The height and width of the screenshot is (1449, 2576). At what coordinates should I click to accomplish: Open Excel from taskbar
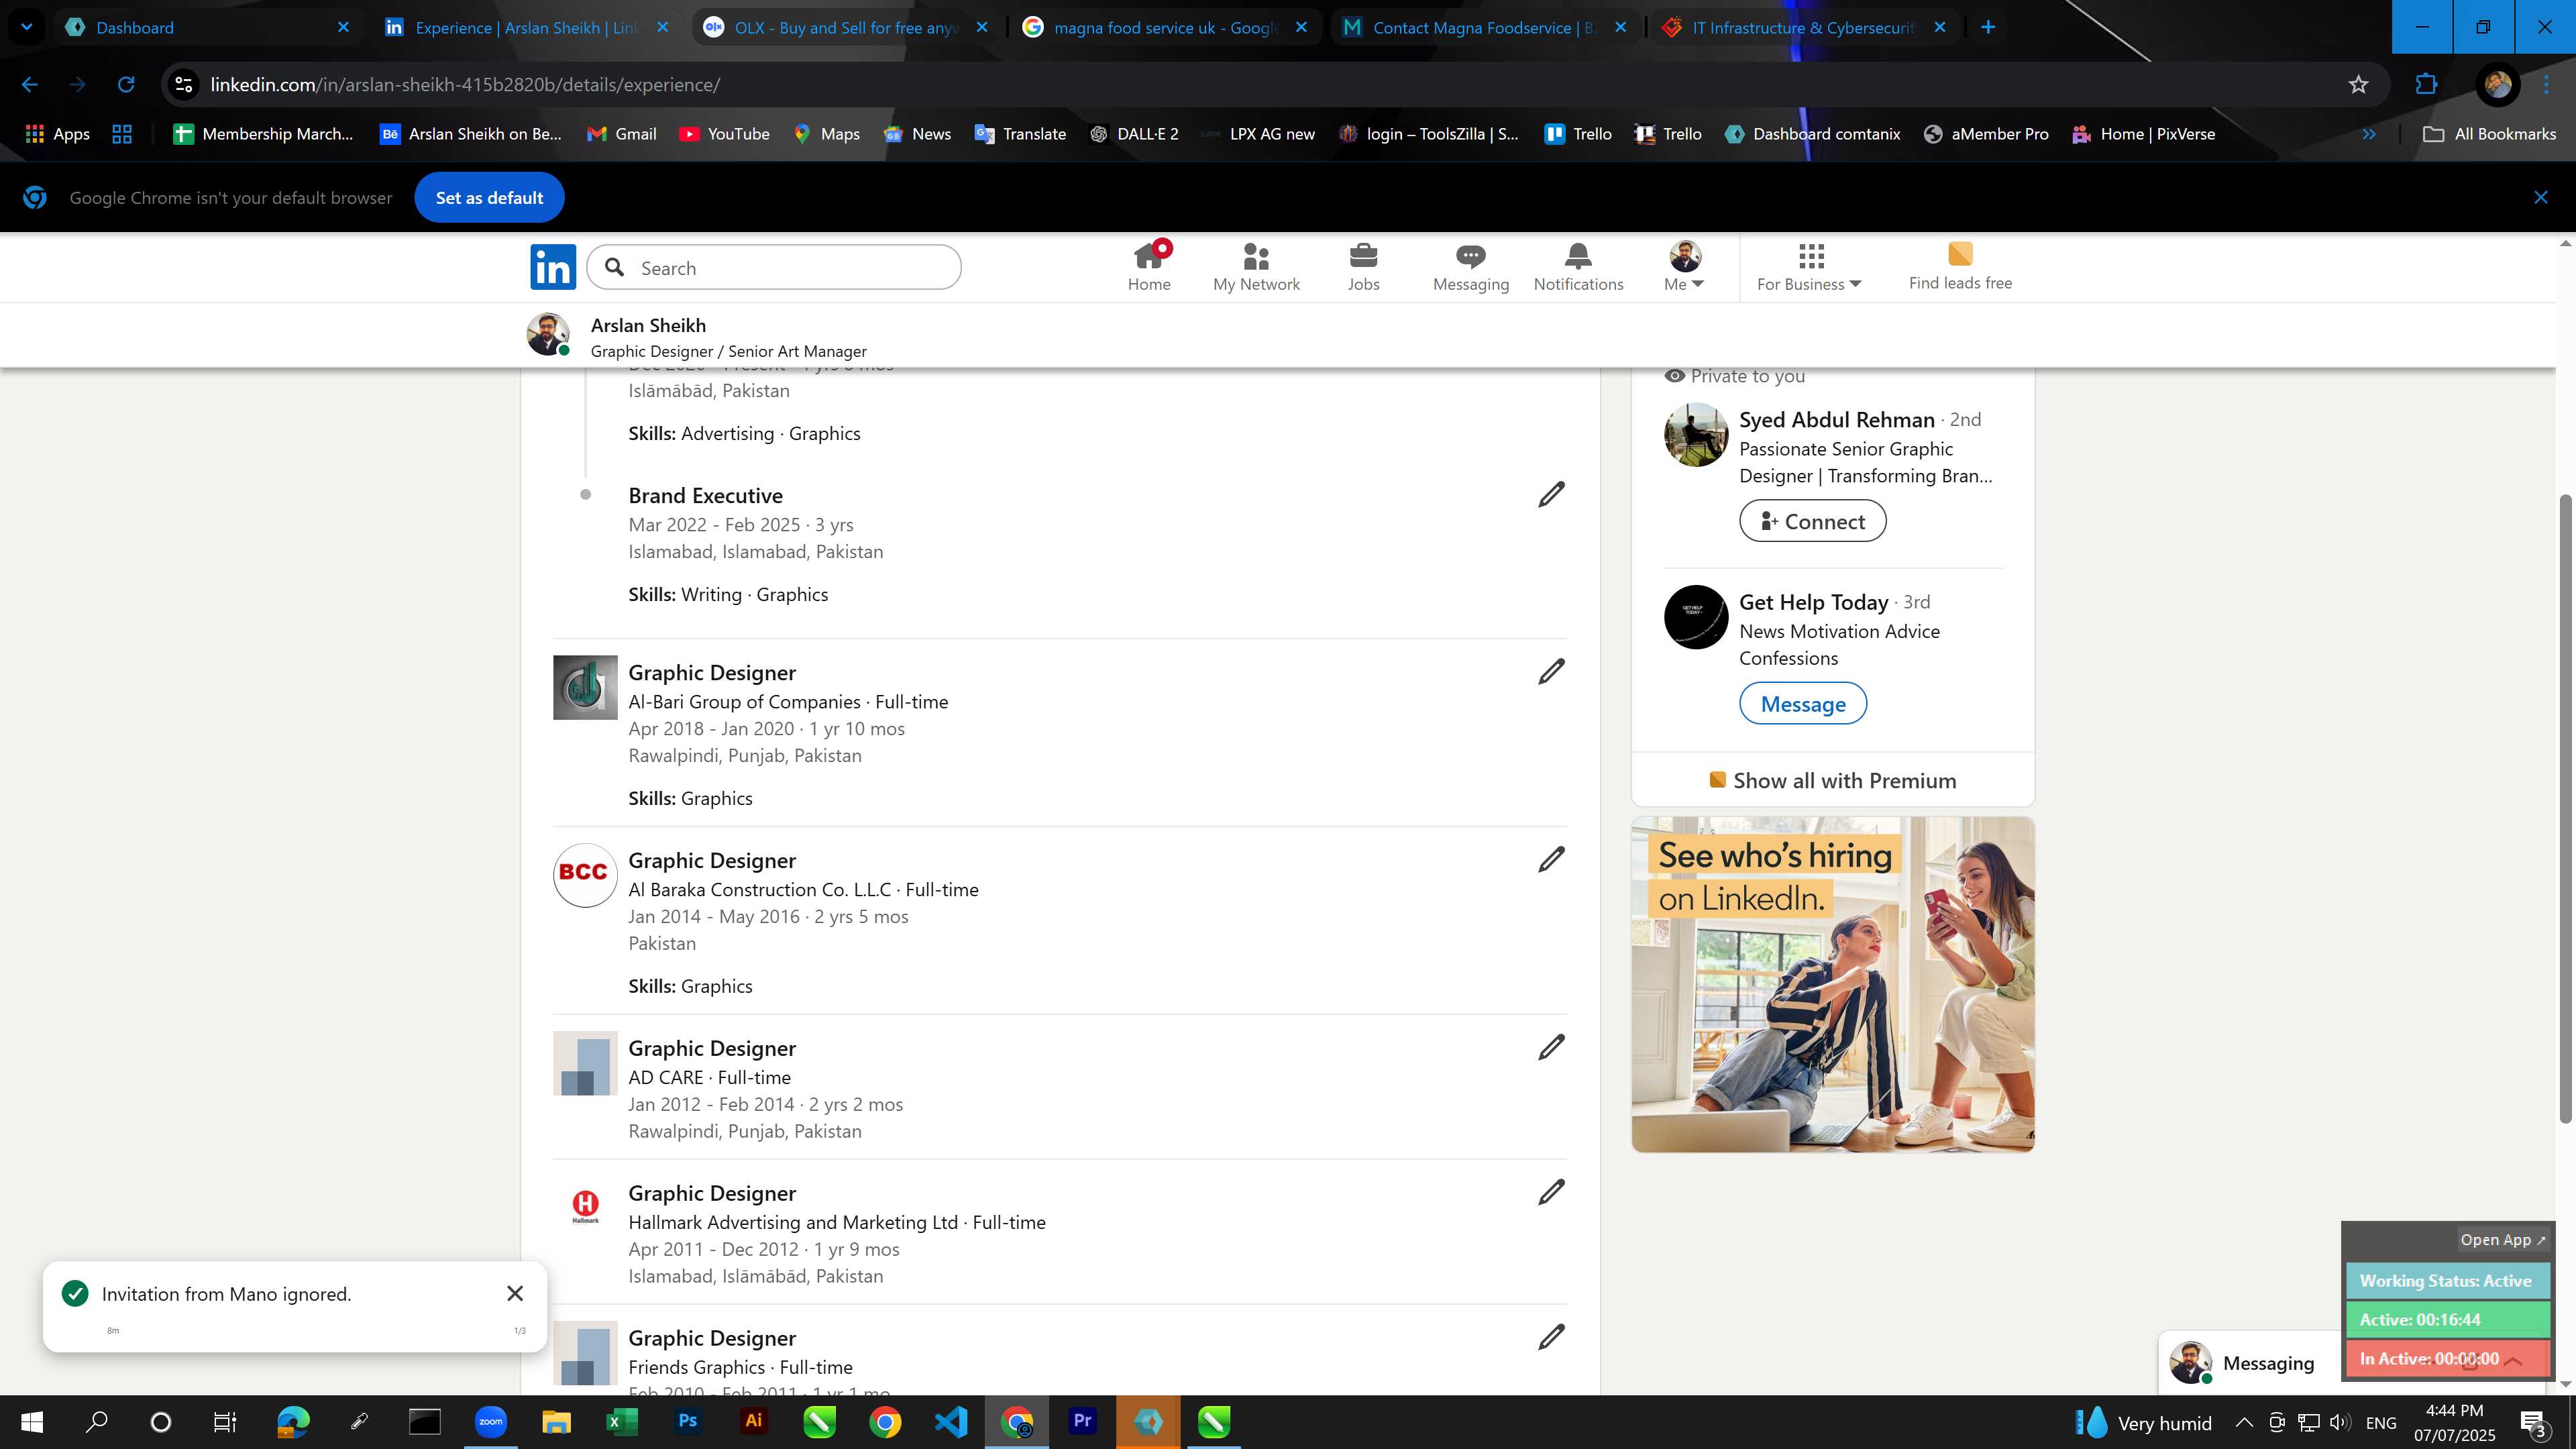coord(621,1422)
